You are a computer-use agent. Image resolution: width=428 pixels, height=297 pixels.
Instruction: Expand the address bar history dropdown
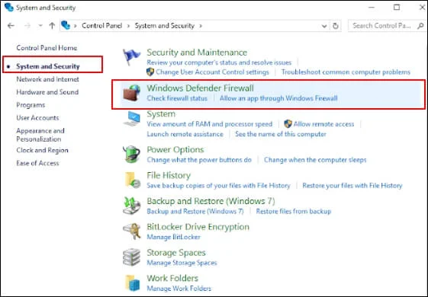[x=324, y=26]
